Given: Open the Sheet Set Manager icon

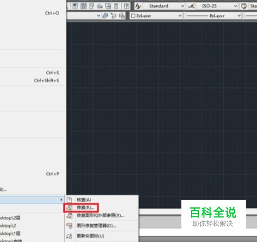Looking at the screenshot, I should [100, 6].
